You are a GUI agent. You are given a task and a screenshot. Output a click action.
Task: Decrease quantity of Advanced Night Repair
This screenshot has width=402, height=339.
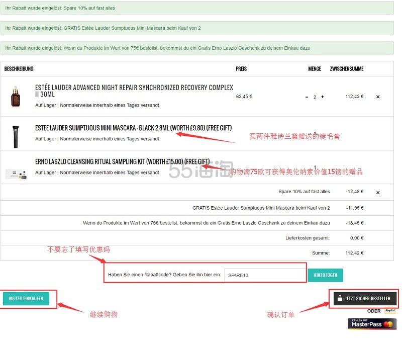point(307,97)
